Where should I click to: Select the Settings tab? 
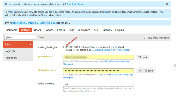click(26, 30)
